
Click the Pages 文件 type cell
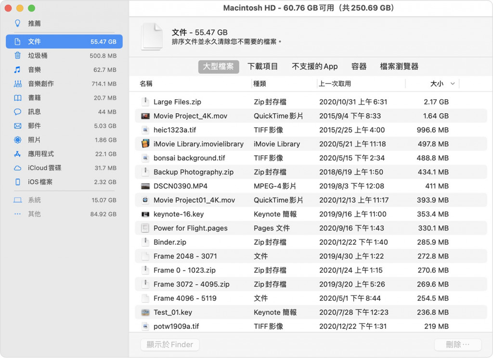[272, 228]
